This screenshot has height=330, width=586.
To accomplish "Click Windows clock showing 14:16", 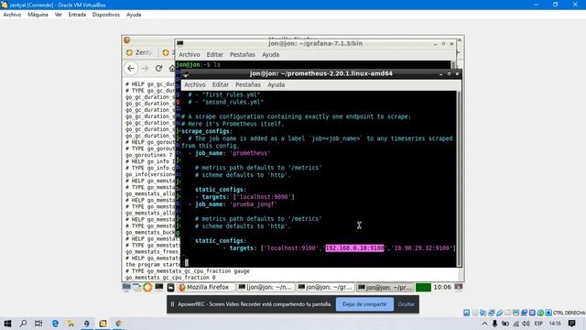I will pos(555,324).
